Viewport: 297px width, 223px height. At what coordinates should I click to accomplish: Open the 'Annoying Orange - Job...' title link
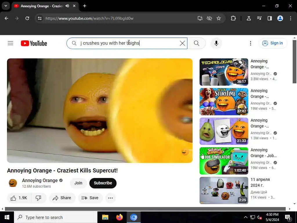tap(263, 153)
